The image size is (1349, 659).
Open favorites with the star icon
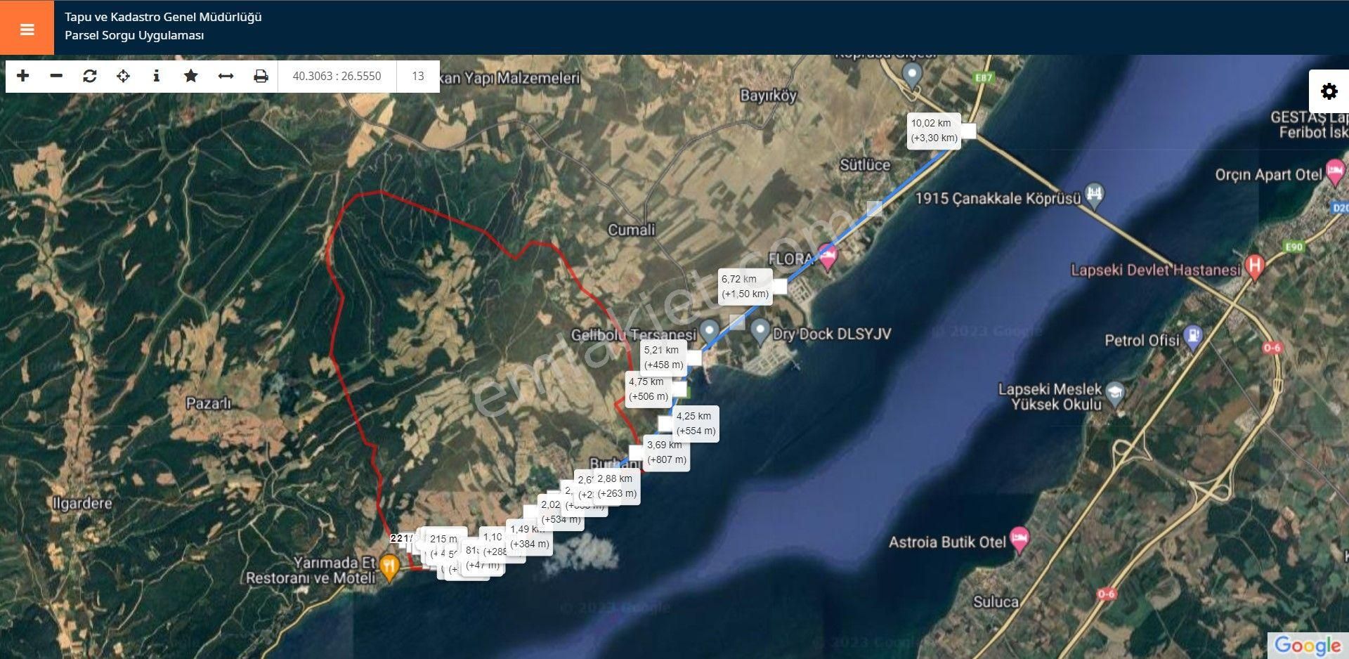(190, 76)
